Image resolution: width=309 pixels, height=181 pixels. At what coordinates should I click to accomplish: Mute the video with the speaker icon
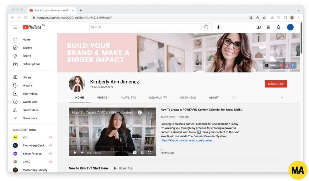82,153
